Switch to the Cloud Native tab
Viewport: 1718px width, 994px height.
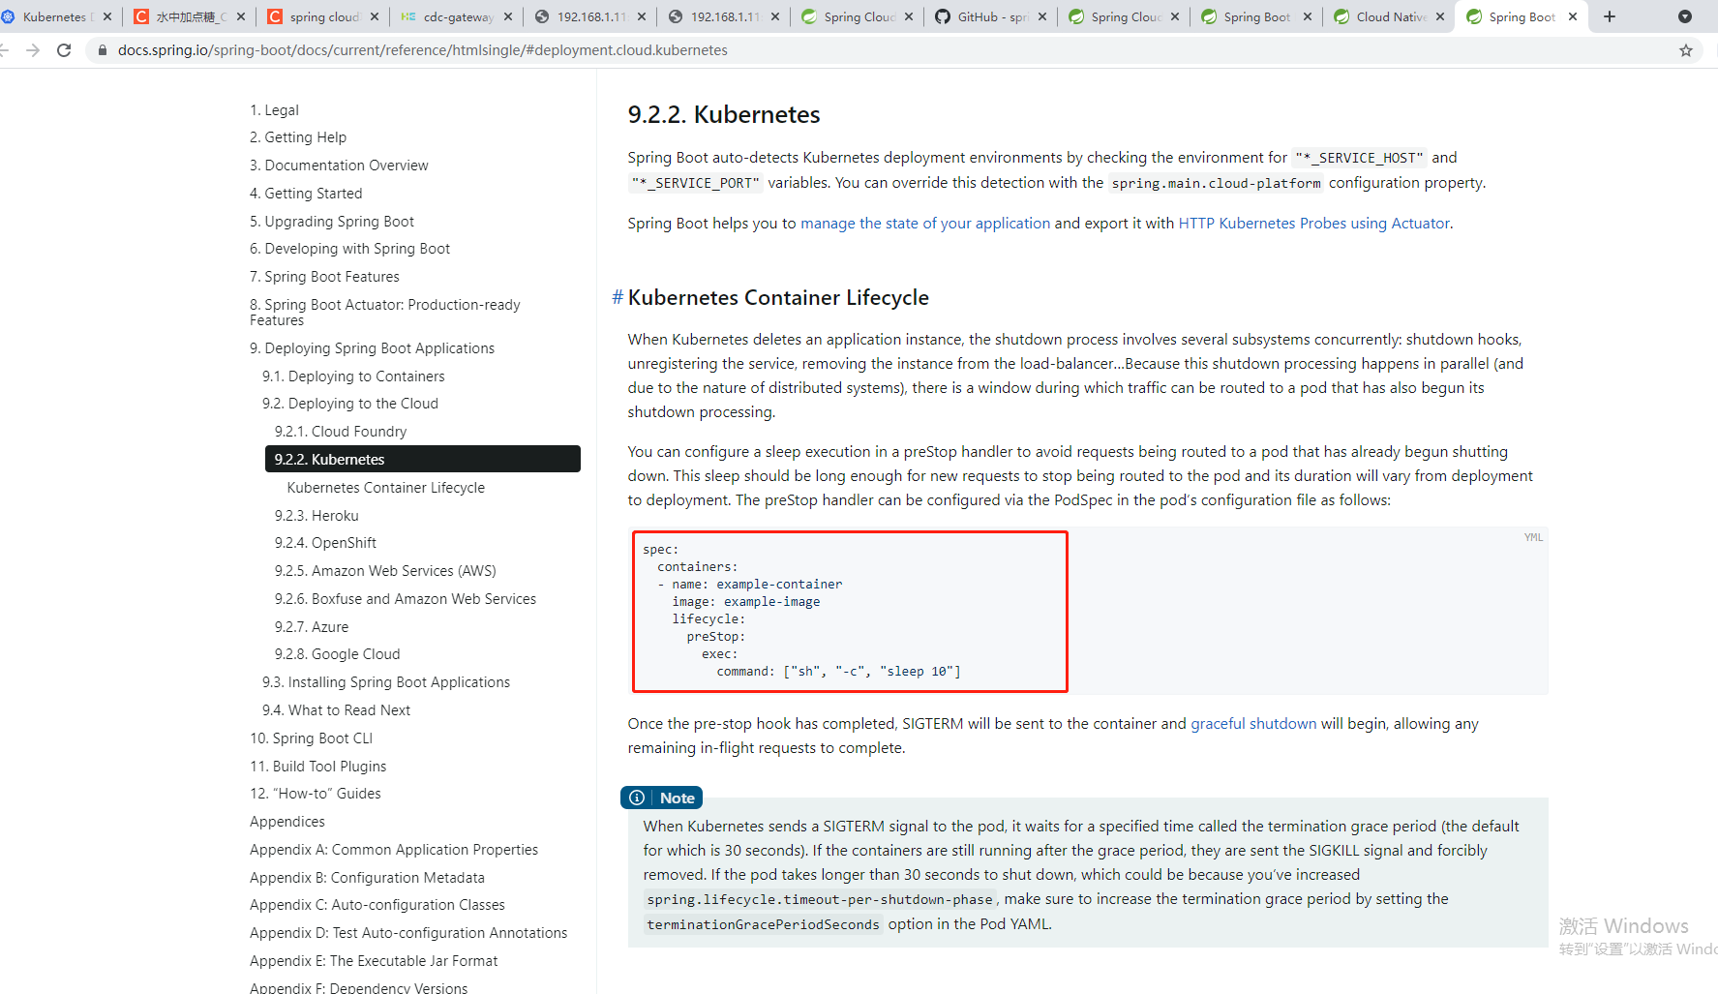(x=1390, y=16)
